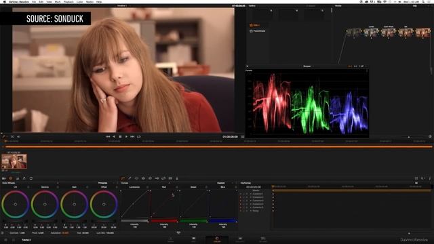Click inside the Offset color wheel

click(104, 204)
